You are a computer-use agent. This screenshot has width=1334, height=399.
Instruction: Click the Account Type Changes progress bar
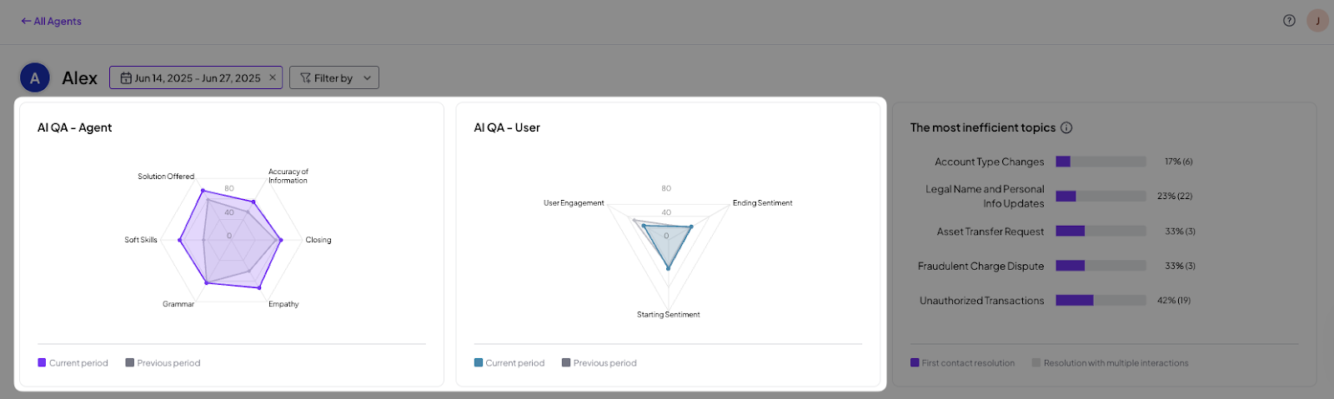pos(1101,162)
